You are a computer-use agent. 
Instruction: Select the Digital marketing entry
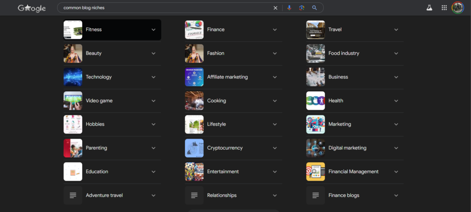click(x=347, y=148)
